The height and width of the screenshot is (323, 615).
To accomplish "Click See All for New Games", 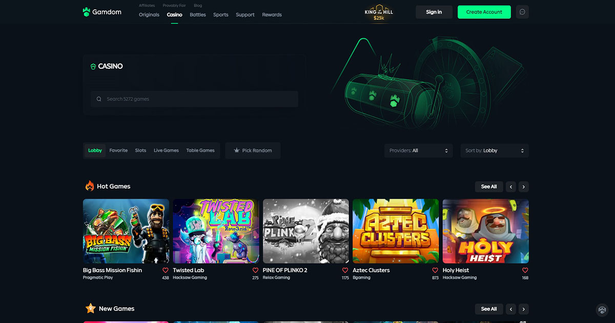I will (x=489, y=309).
